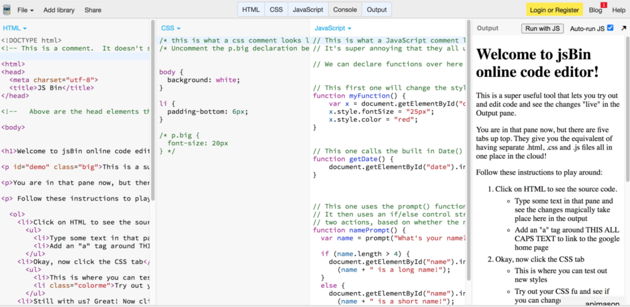Click the 'body {' line in CSS

tap(171, 72)
